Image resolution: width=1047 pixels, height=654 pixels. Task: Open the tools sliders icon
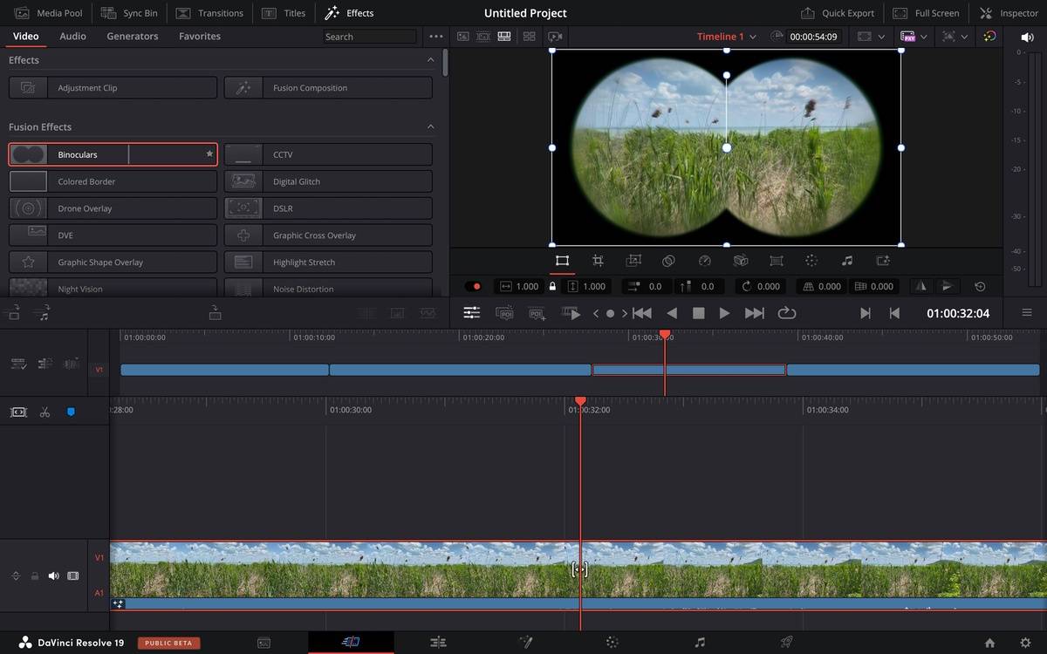(471, 313)
